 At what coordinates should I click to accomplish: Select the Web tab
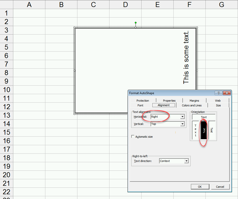point(218,101)
